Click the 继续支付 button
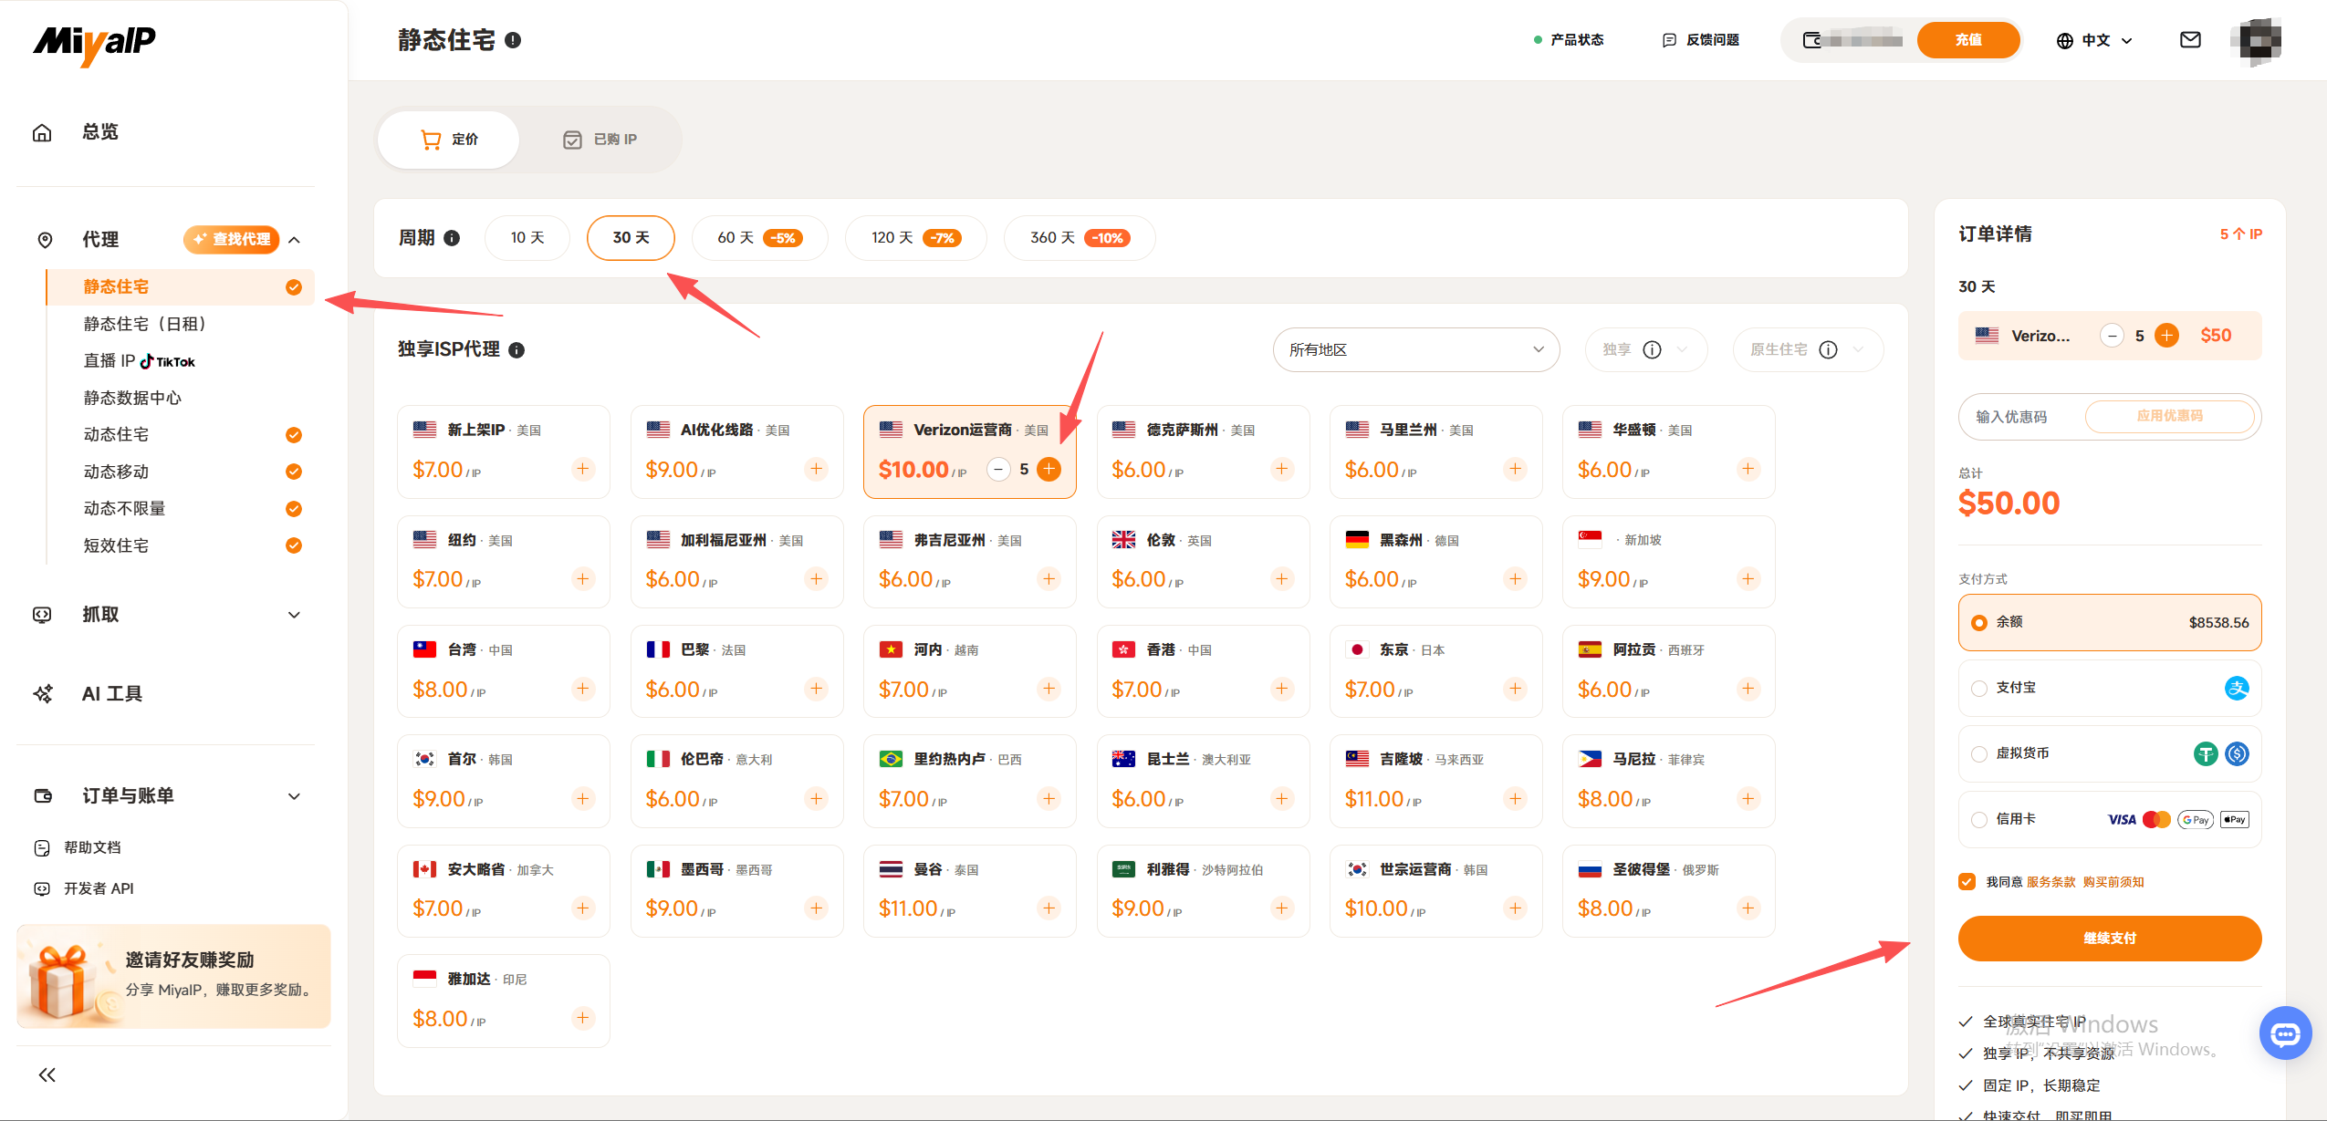Viewport: 2327px width, 1121px height. [x=2110, y=939]
